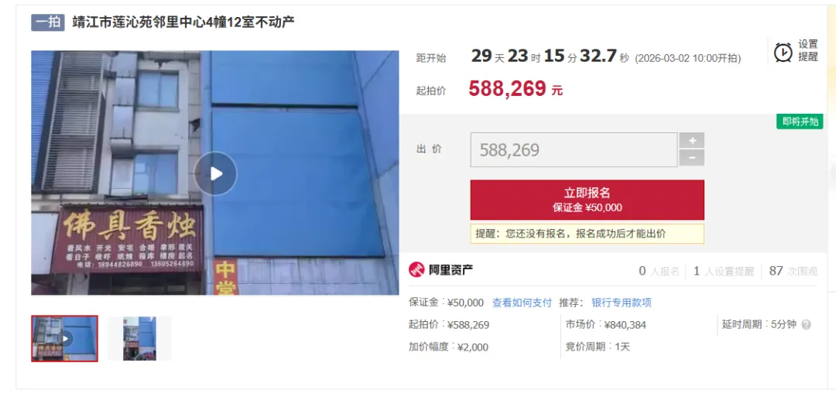Click the 即将开始 status tag

[800, 121]
